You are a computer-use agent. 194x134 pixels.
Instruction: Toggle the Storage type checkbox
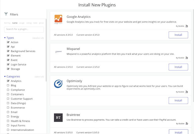click(x=8, y=69)
